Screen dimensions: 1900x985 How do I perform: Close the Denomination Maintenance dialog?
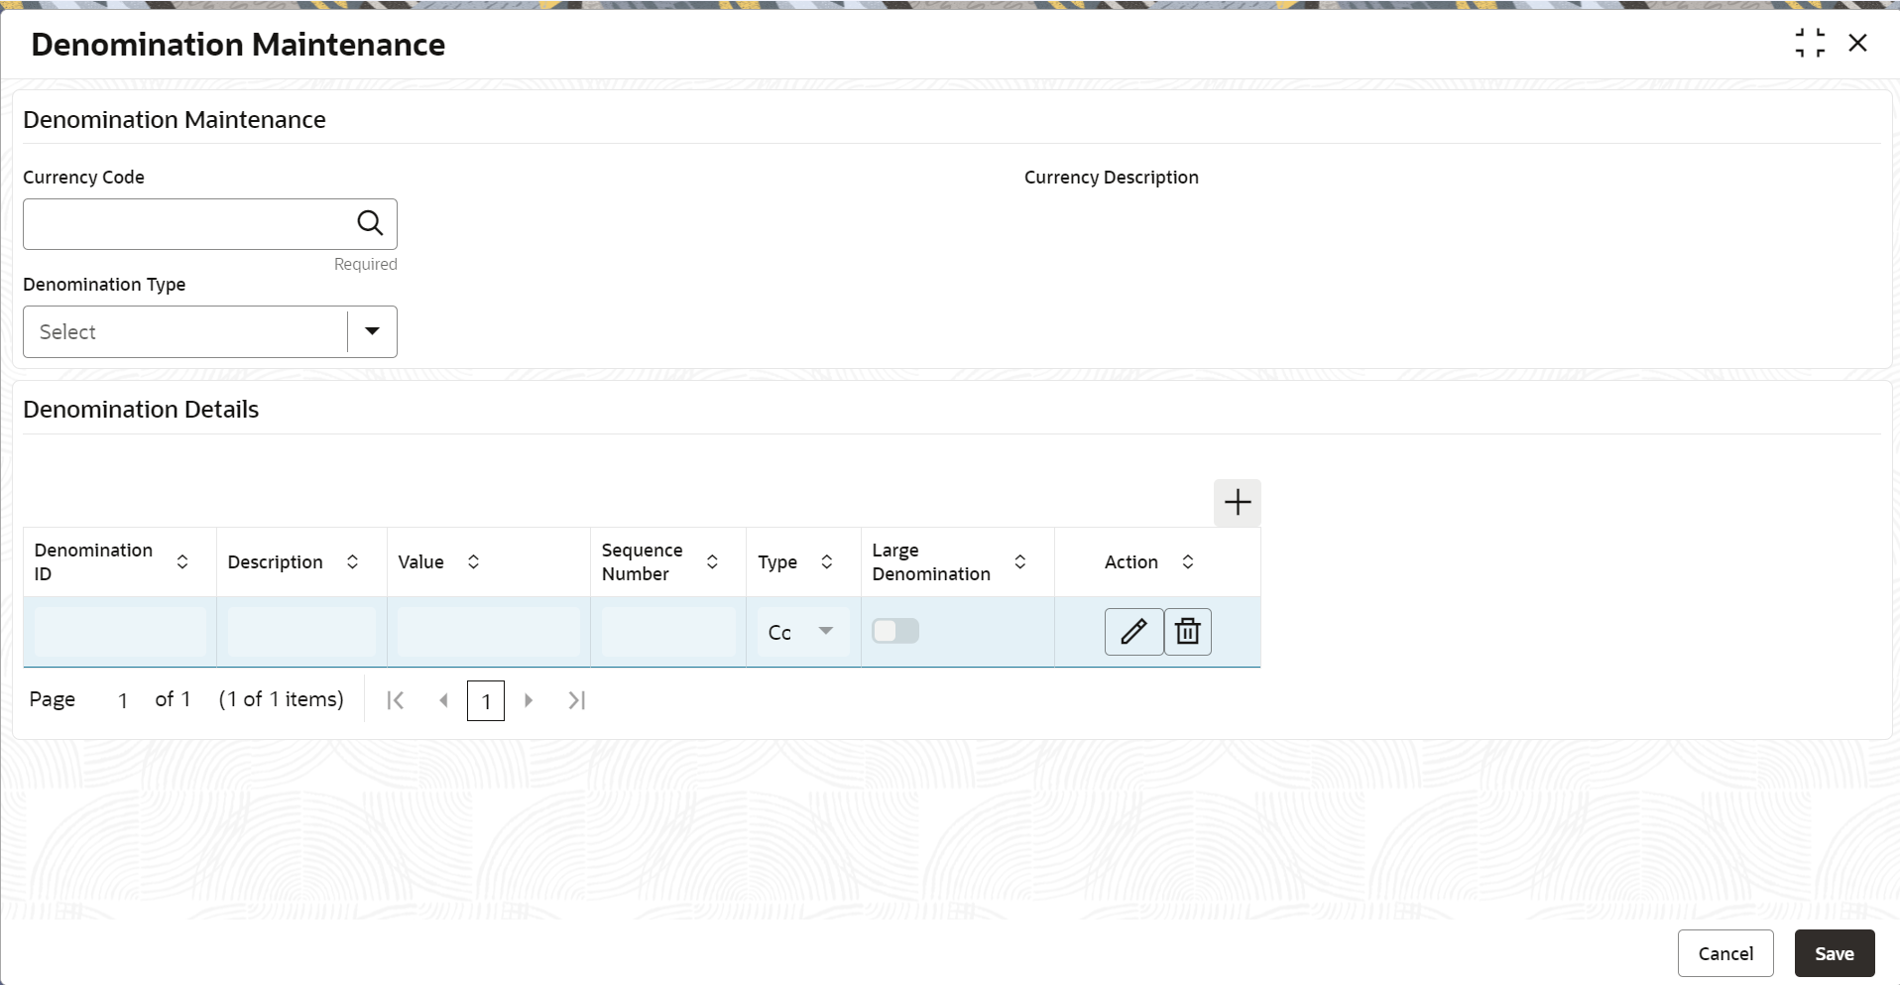click(1857, 43)
